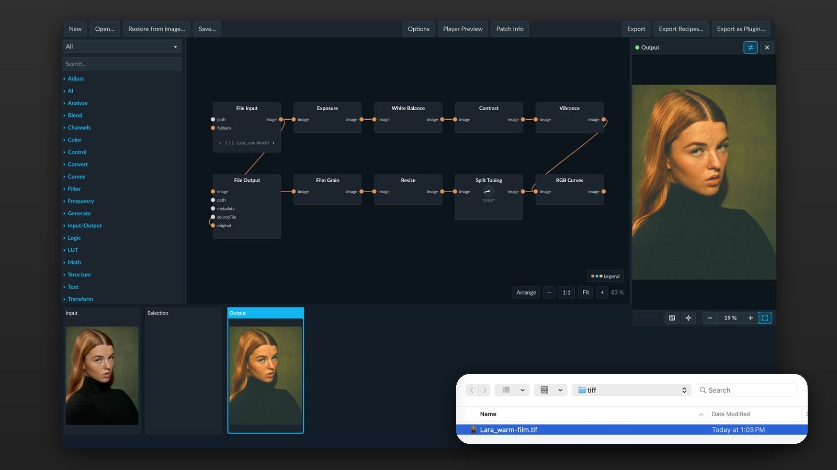
Task: Zoom in the output preview with plus
Action: click(x=751, y=318)
